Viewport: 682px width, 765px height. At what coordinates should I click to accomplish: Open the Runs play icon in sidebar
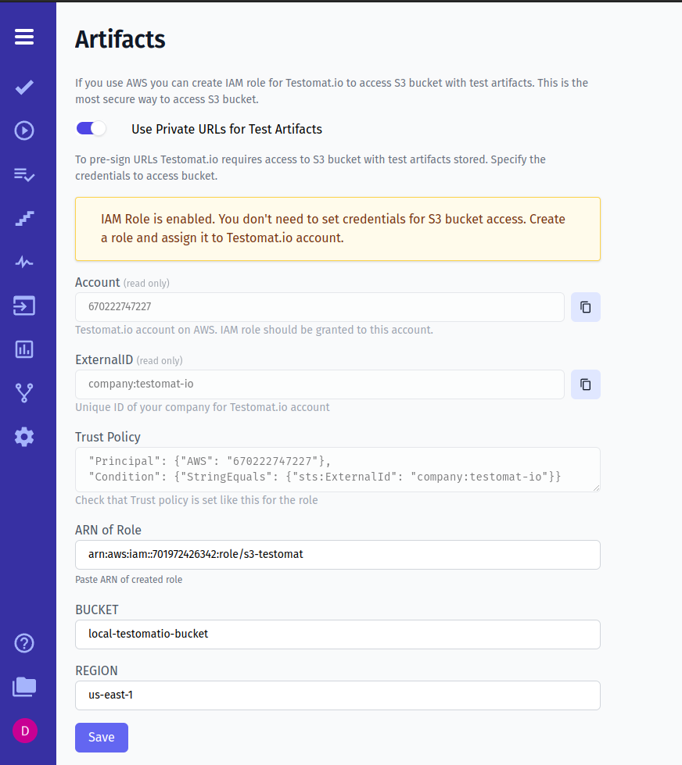[x=24, y=130]
